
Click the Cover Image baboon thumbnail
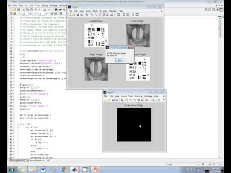pyautogui.click(x=138, y=35)
